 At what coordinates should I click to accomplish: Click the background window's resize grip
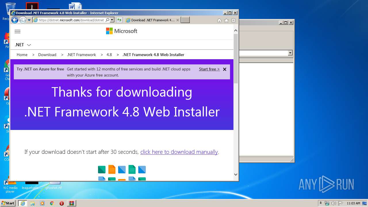point(292,160)
